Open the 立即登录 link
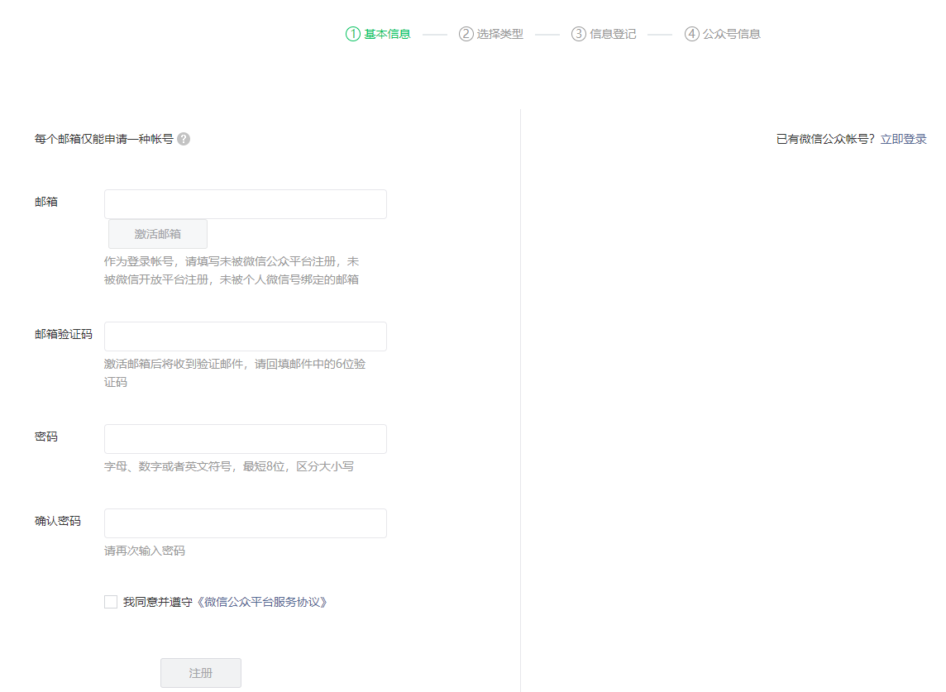 903,139
